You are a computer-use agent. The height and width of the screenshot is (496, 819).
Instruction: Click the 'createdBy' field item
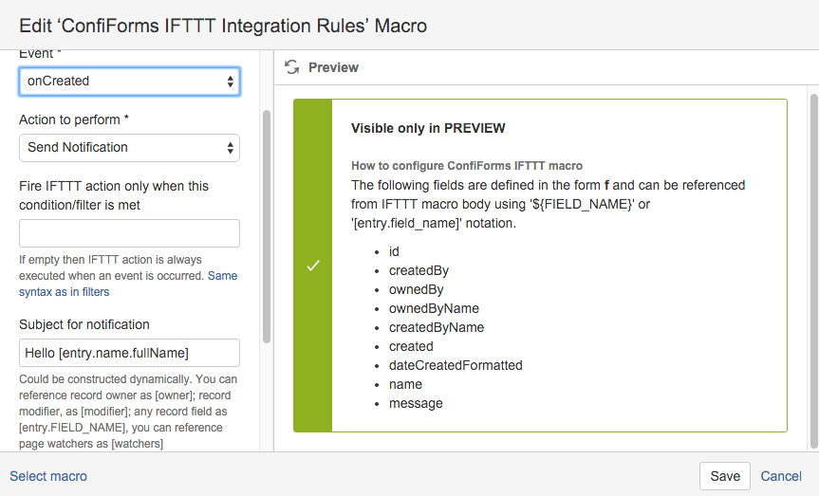(419, 270)
